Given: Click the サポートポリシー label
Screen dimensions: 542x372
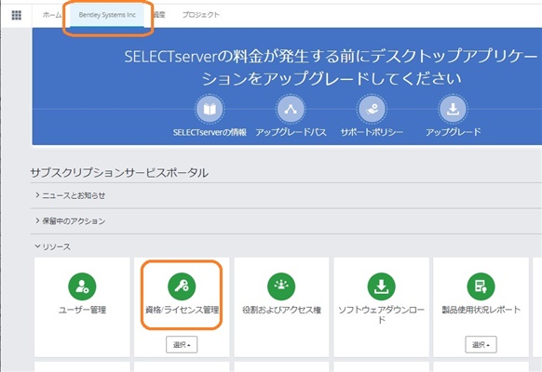Looking at the screenshot, I should pos(372,132).
